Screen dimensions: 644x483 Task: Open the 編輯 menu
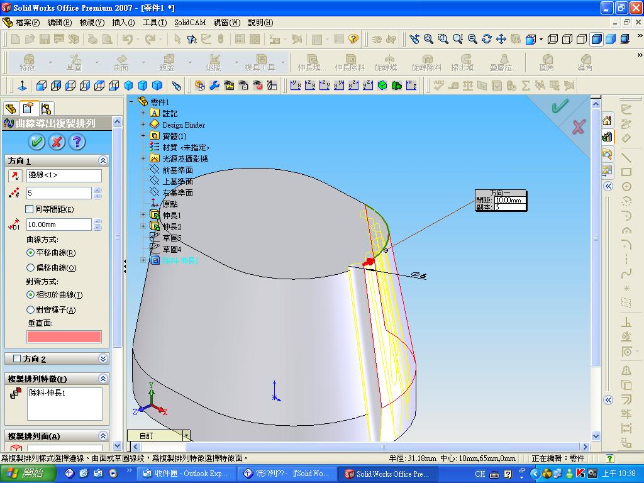click(x=60, y=23)
